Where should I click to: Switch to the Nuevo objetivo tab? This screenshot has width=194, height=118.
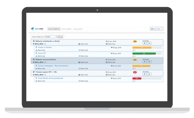(x=67, y=29)
